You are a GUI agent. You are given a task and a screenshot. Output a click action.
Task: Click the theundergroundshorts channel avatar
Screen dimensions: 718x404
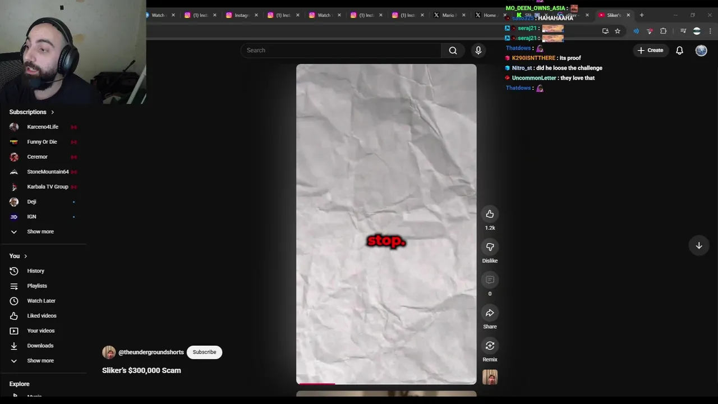pyautogui.click(x=109, y=352)
